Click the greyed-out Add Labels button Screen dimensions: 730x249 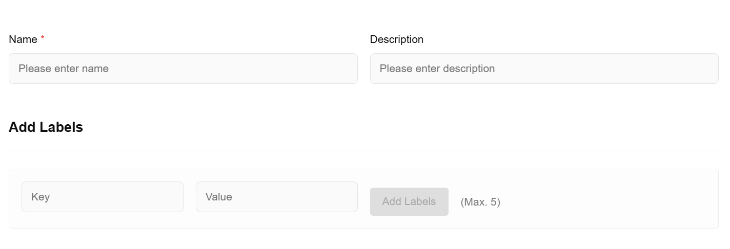point(409,201)
